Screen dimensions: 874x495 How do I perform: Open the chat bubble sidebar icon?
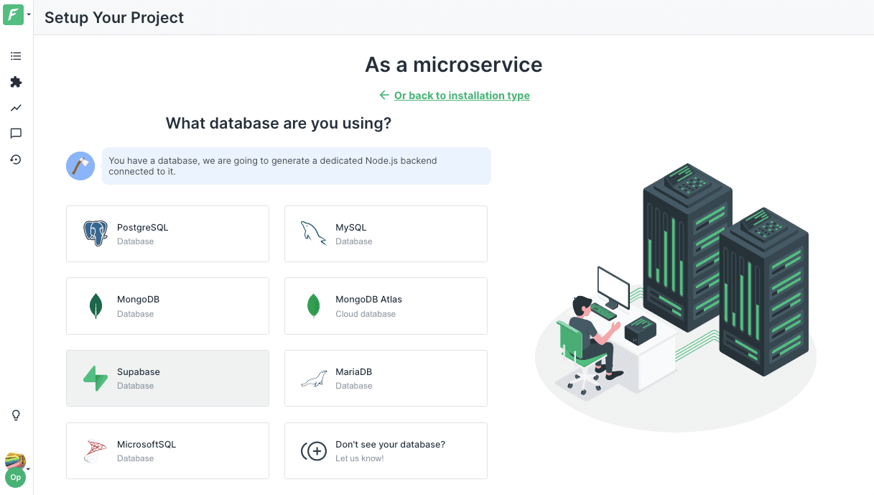click(x=16, y=134)
